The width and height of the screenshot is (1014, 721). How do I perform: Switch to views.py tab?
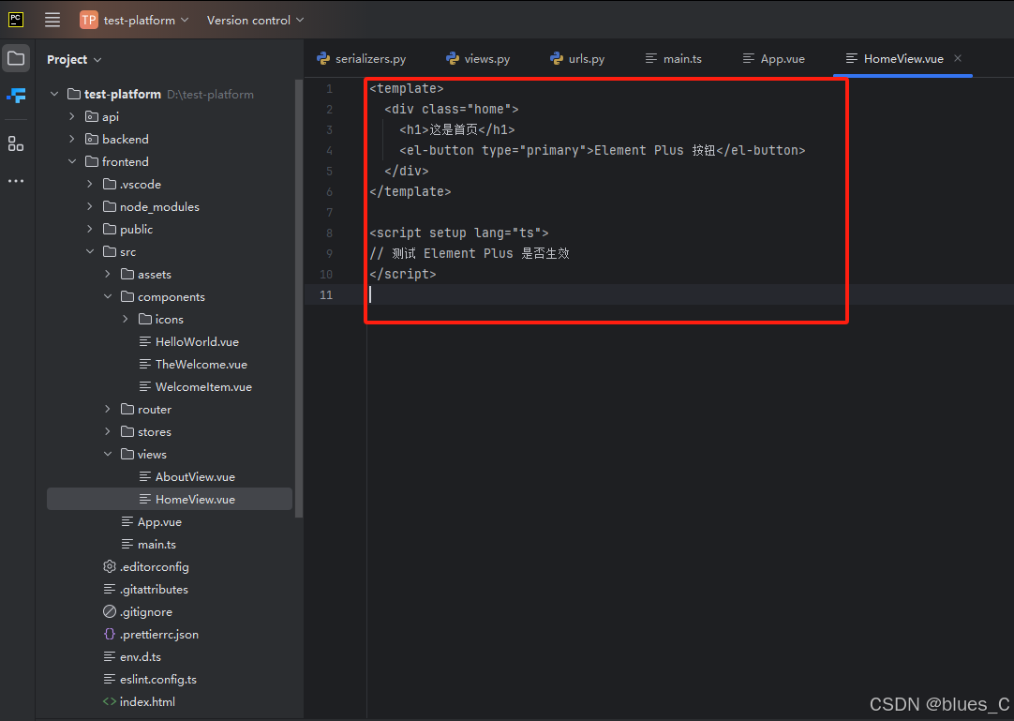[x=478, y=58]
